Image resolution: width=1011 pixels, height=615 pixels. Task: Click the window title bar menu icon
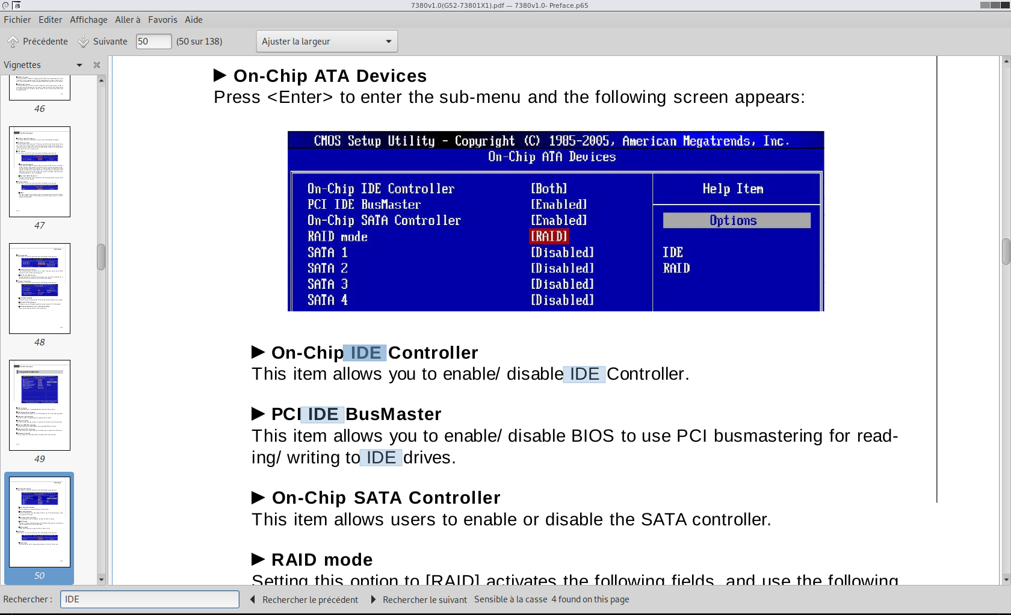(5, 5)
